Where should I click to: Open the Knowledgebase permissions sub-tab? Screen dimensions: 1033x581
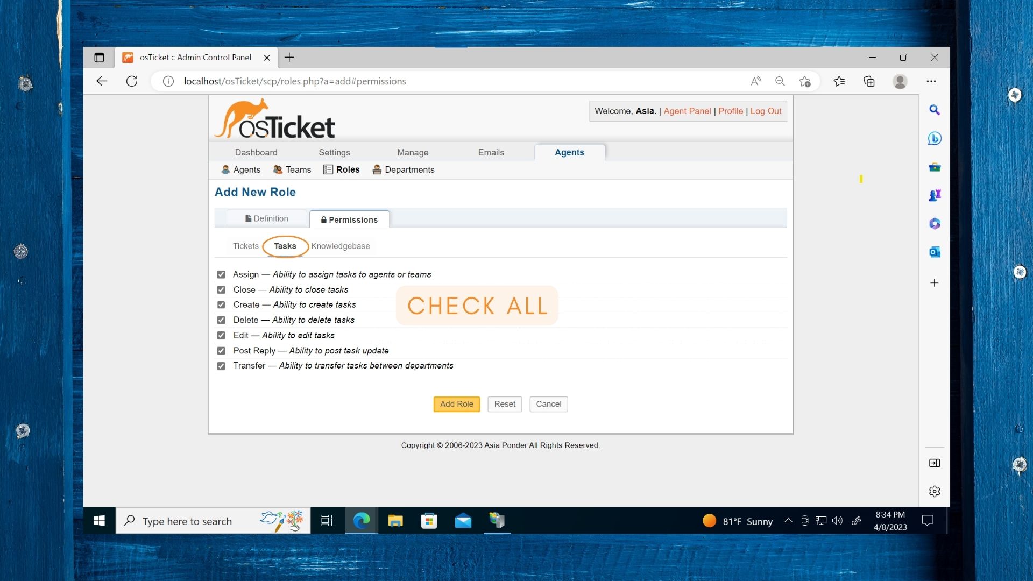coord(340,246)
